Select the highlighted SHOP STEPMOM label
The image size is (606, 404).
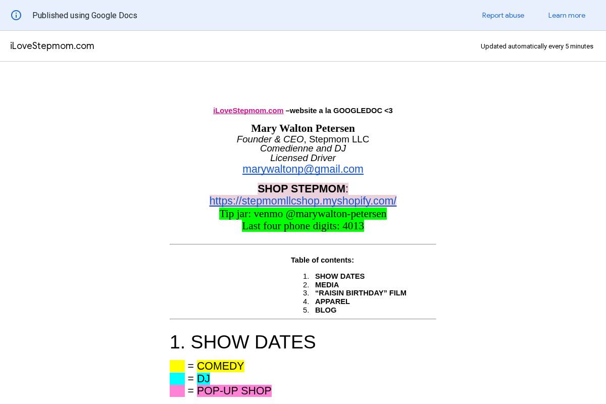(x=300, y=188)
